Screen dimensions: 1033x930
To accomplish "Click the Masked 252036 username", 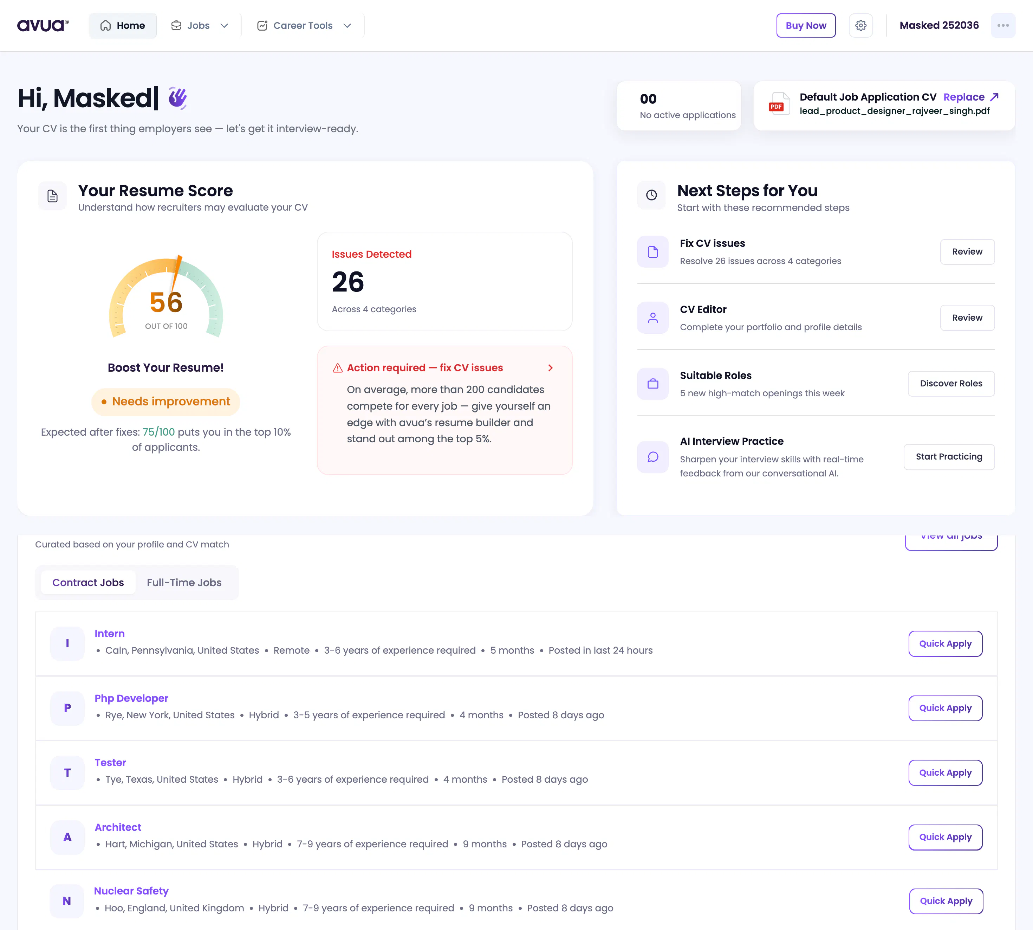I will click(939, 26).
